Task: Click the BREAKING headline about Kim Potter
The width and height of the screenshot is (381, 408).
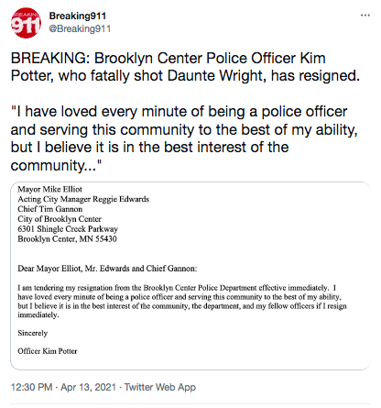Action: click(x=185, y=67)
